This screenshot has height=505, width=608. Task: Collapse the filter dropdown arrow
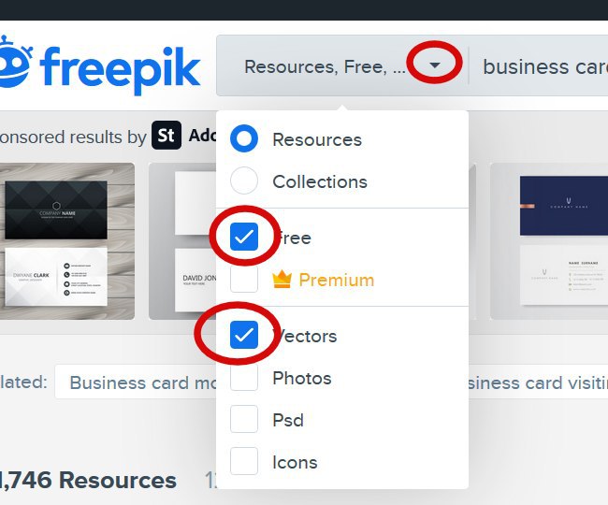click(435, 65)
